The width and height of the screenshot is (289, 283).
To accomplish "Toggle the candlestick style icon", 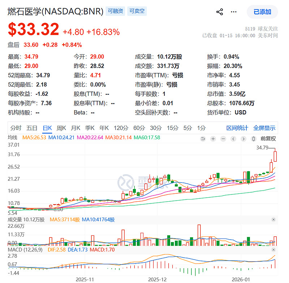I will coord(254,139).
